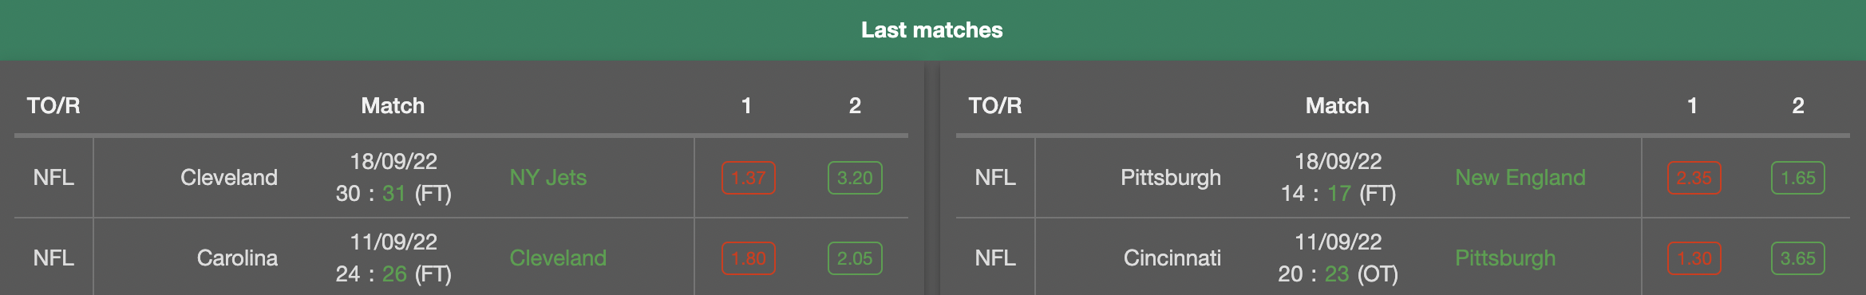Click green Pittsburgh winner link
Screen dimensions: 1866x295
coord(1505,258)
